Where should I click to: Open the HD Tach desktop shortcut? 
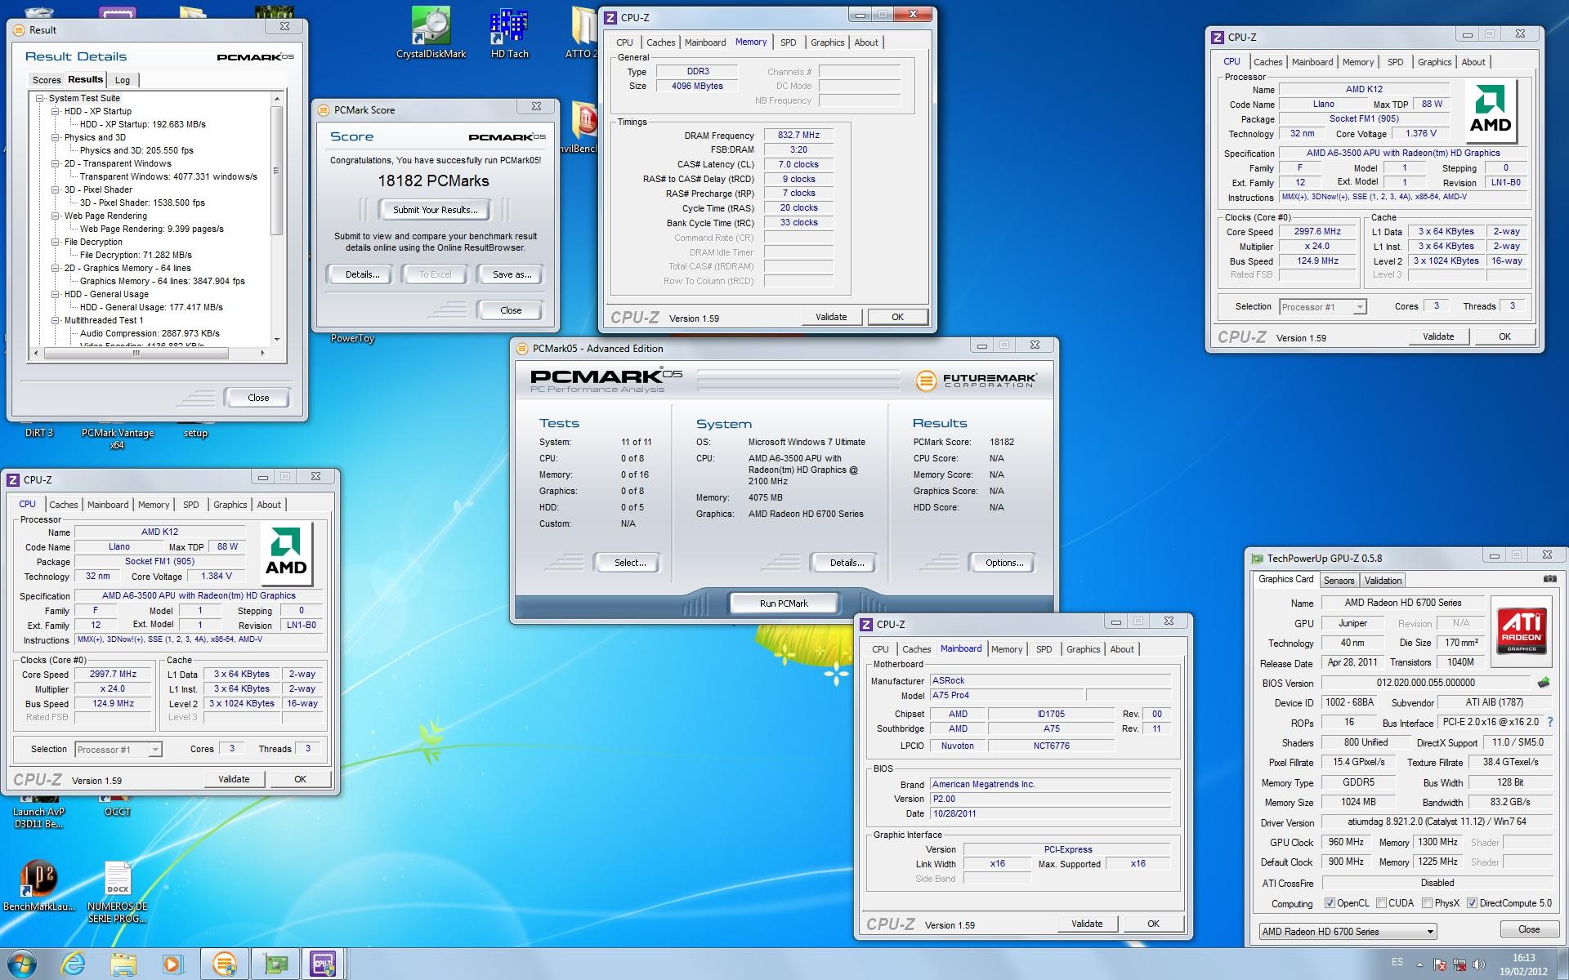509,33
